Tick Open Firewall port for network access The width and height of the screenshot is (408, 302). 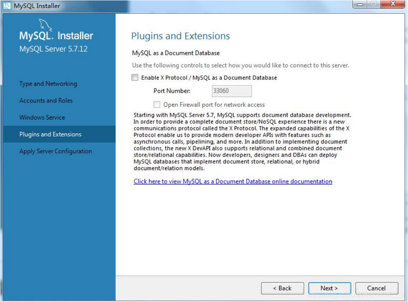click(x=157, y=104)
